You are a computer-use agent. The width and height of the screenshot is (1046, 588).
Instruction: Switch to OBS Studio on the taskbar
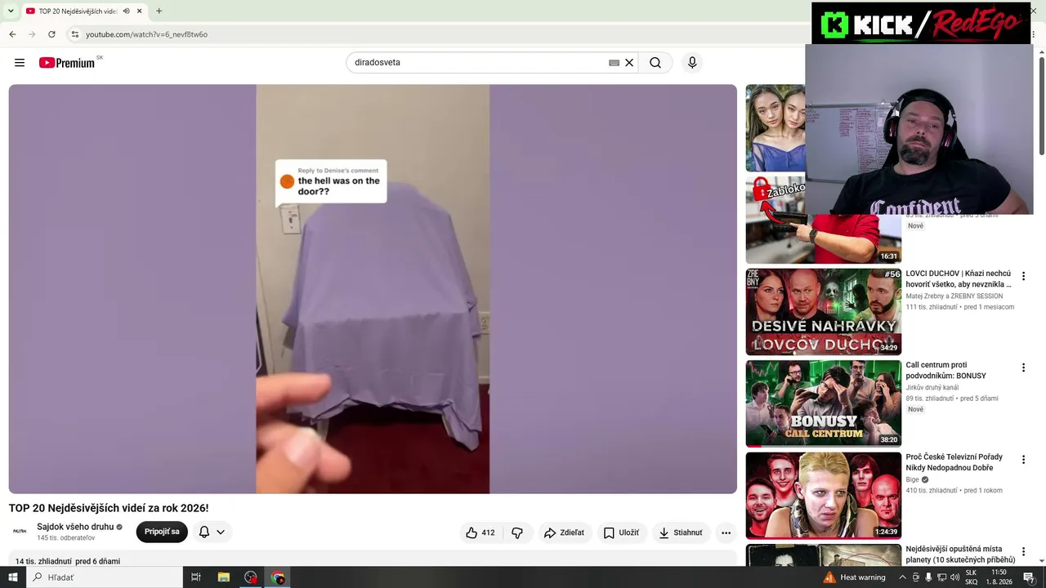tap(250, 577)
